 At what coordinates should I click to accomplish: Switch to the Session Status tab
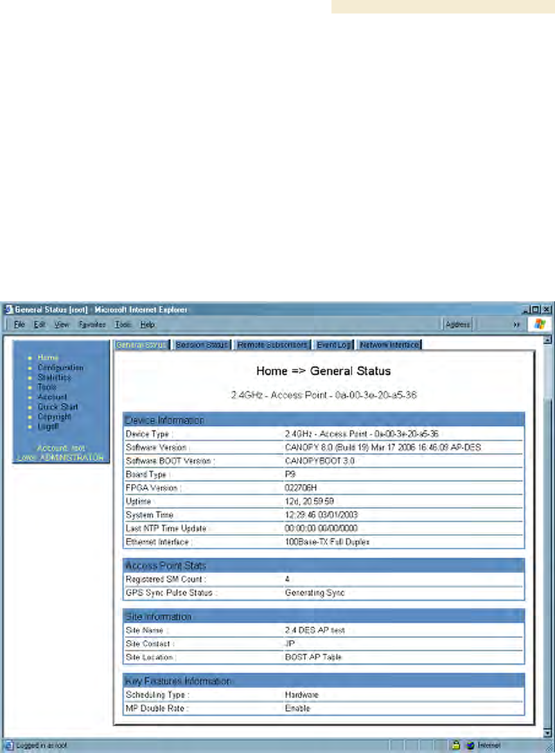(202, 345)
